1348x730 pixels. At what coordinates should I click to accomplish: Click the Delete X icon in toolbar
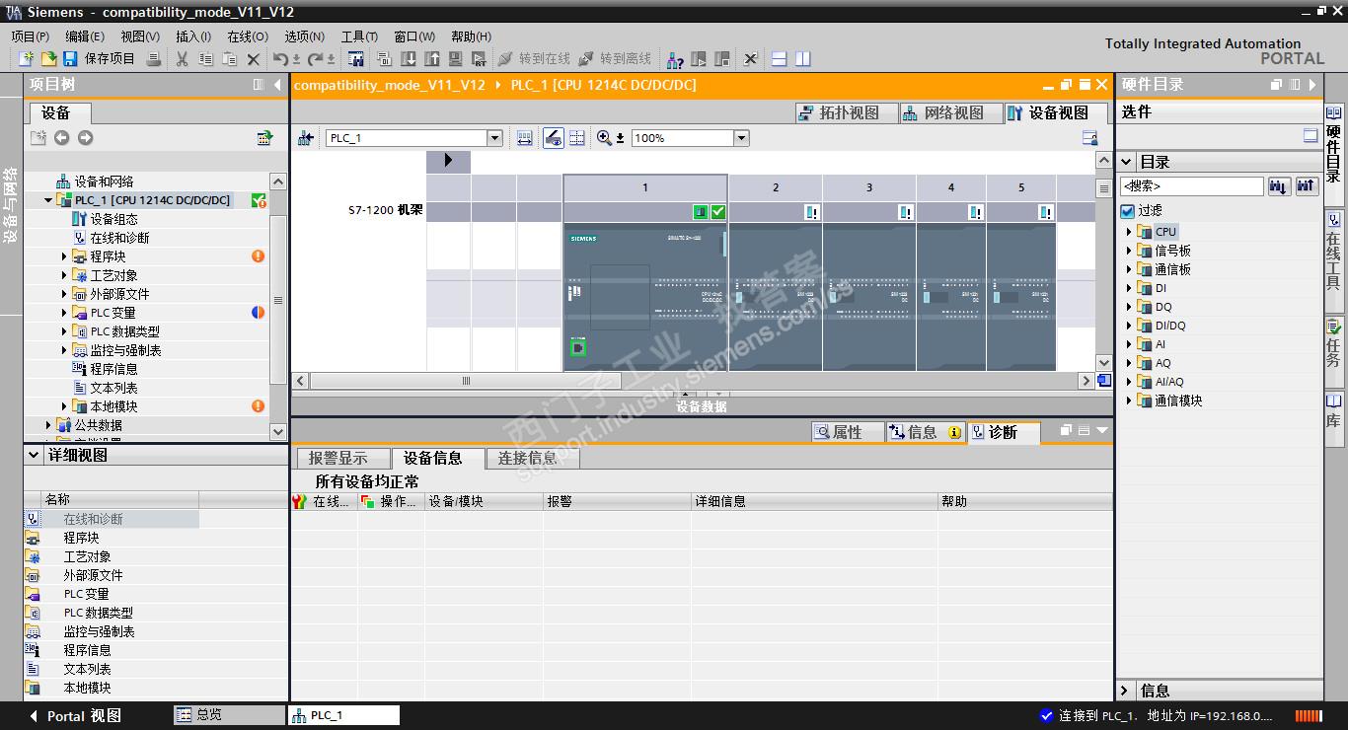click(x=254, y=59)
